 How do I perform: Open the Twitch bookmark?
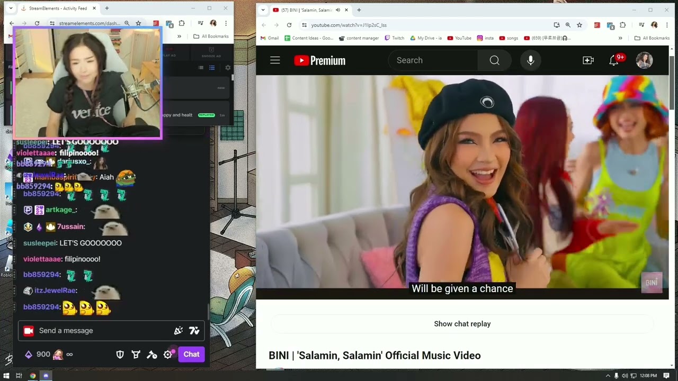coord(394,38)
